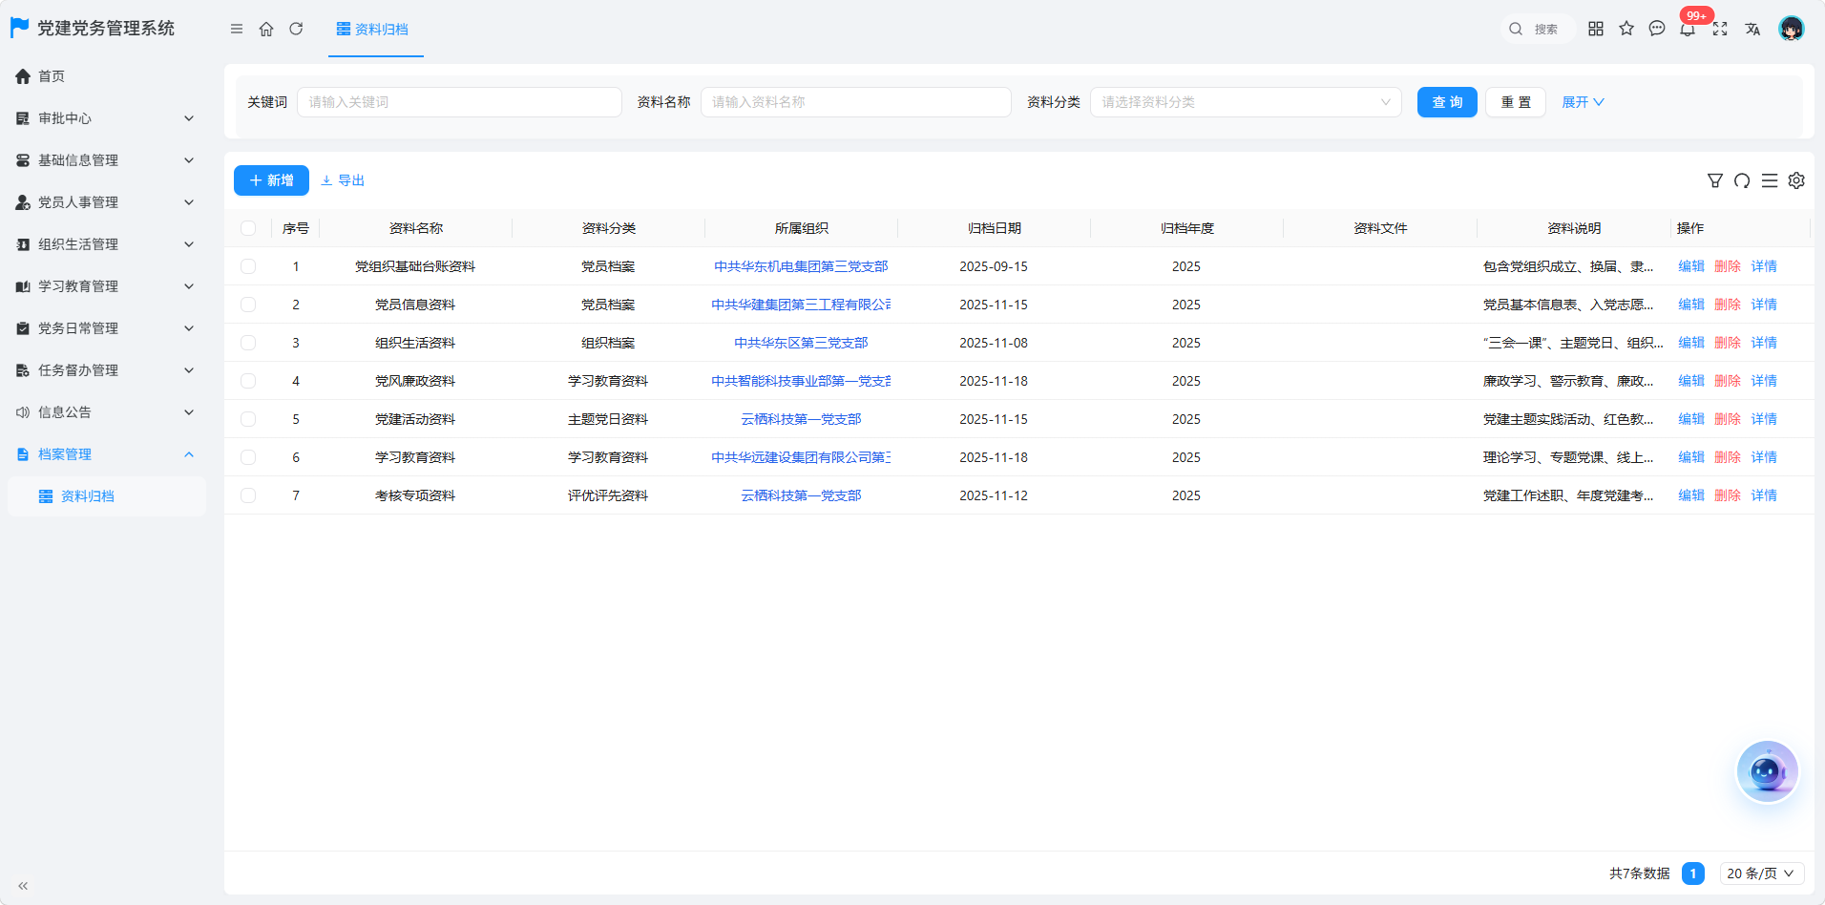Click into the 关键词 input field
This screenshot has width=1825, height=905.
459,102
